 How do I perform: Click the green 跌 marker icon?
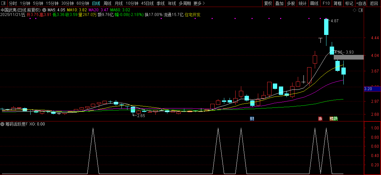336,118
